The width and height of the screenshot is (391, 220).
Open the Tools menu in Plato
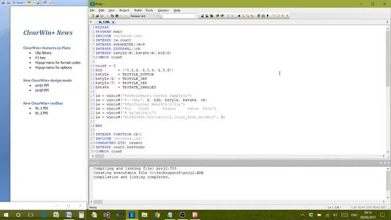click(149, 10)
